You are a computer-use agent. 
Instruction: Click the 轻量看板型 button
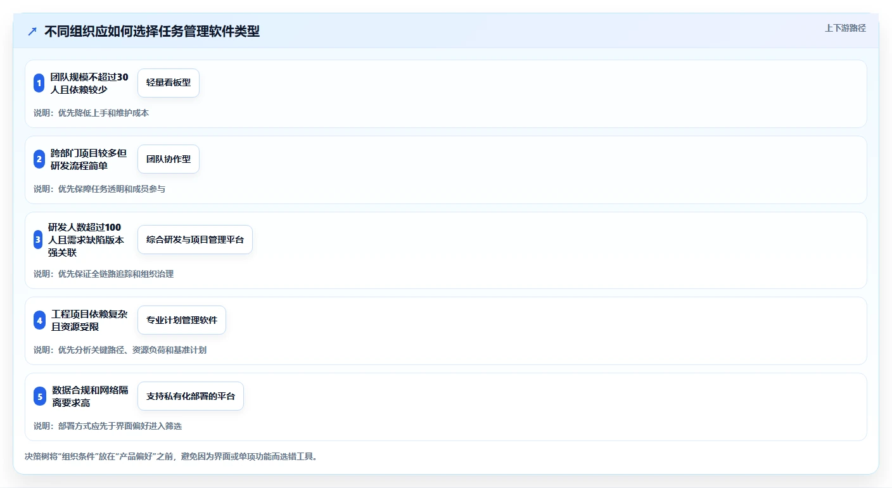[169, 83]
